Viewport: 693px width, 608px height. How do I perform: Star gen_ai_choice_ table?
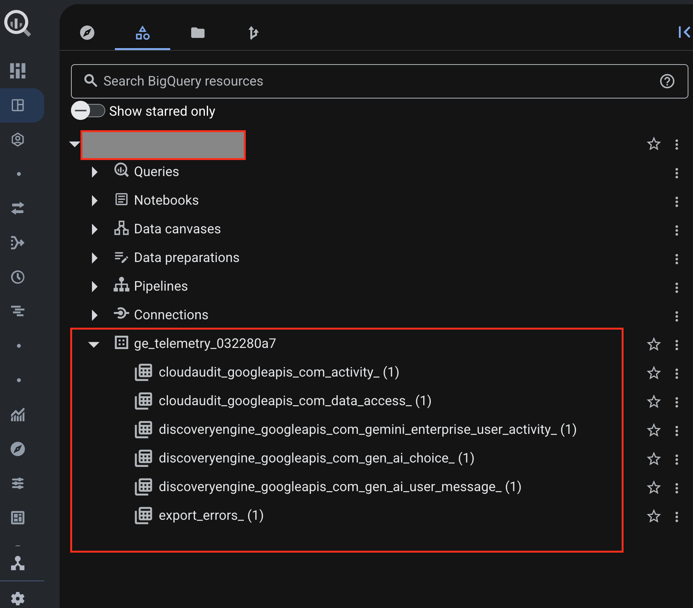coord(654,459)
